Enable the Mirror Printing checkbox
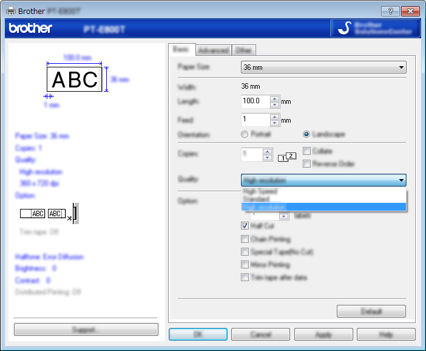Viewport: 426px width, 351px height. click(245, 265)
